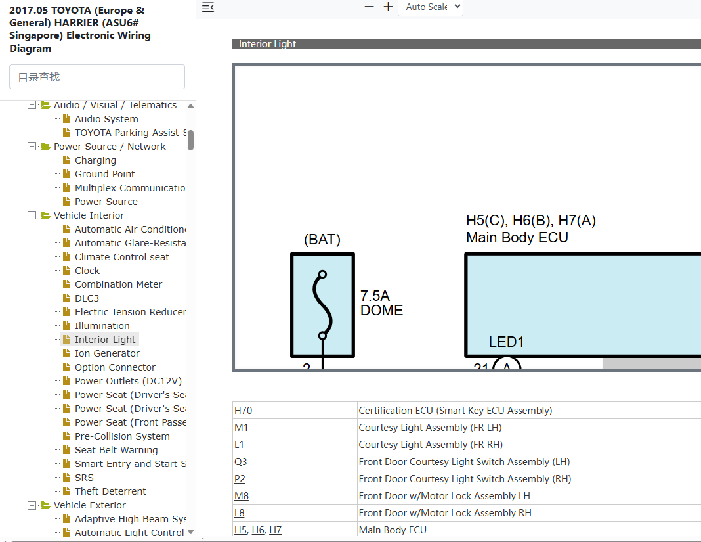Click the Interior Light diagram header bar
This screenshot has height=542, width=701.
(x=467, y=44)
